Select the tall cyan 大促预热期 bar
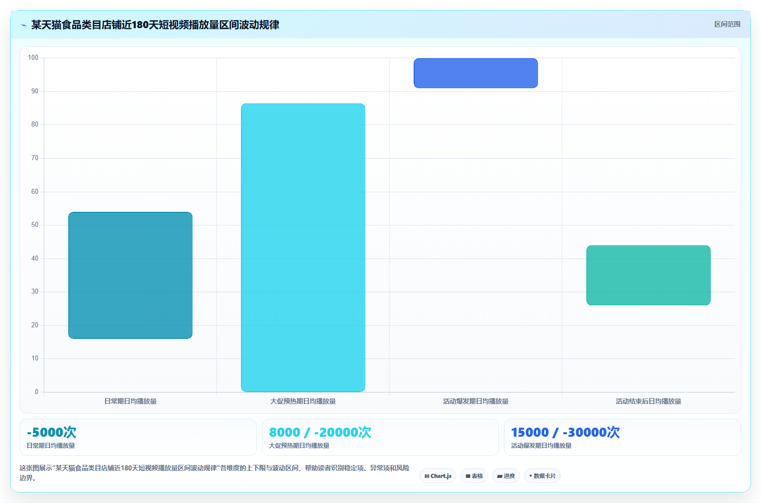The image size is (761, 503). 303,247
